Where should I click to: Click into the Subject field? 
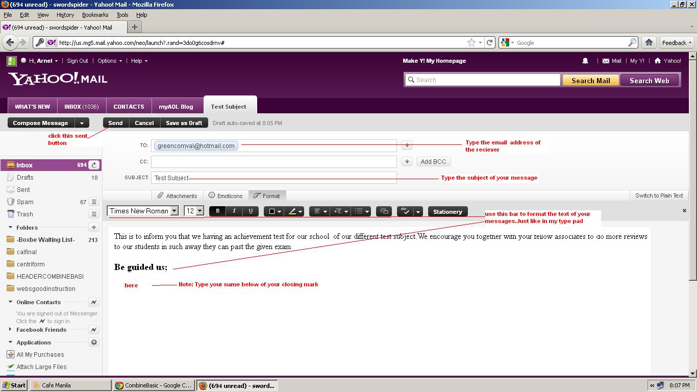coord(273,178)
